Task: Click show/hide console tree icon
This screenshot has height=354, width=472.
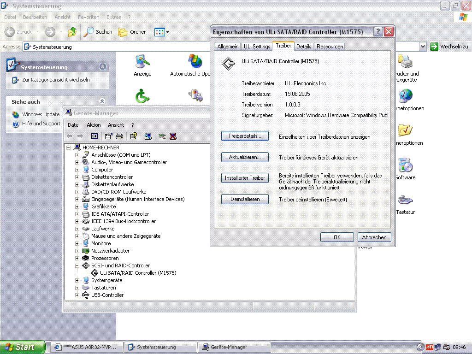Action: pyautogui.click(x=94, y=136)
